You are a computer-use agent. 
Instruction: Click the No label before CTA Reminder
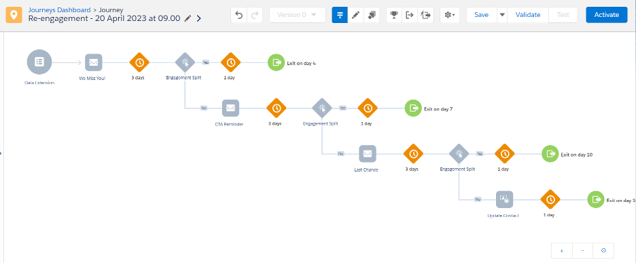click(204, 108)
